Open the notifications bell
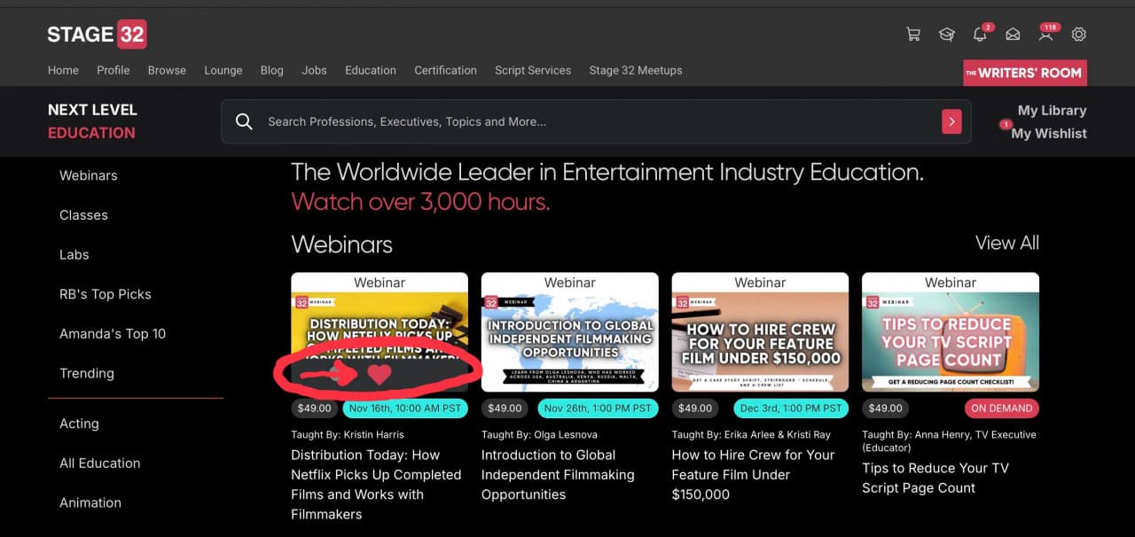 [980, 35]
